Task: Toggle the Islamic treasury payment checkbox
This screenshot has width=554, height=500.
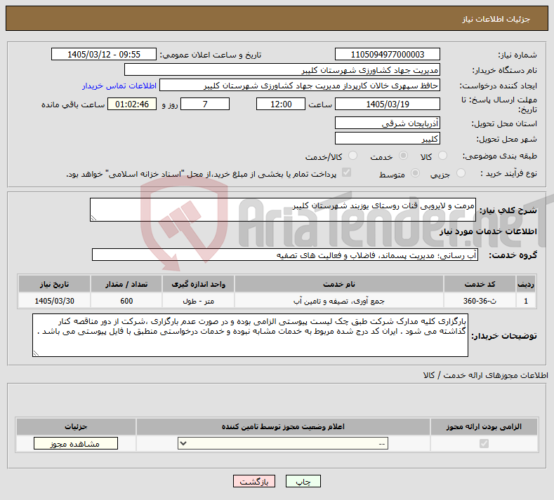Action: (x=347, y=173)
